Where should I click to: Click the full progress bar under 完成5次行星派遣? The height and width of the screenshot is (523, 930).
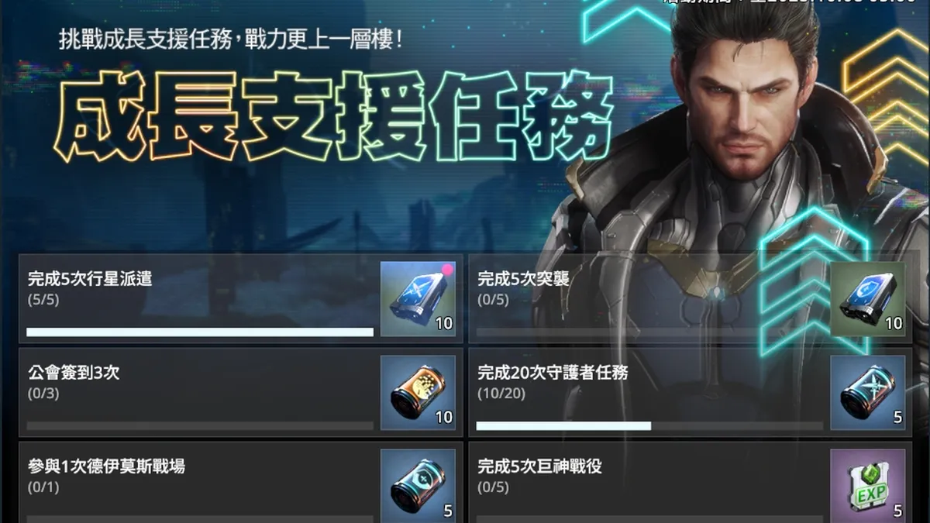pyautogui.click(x=200, y=332)
